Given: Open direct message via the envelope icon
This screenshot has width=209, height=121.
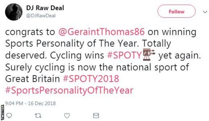Looking at the screenshot, I should click(x=96, y=116).
